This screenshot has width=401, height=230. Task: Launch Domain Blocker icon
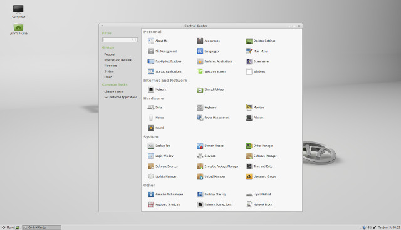pyautogui.click(x=200, y=146)
